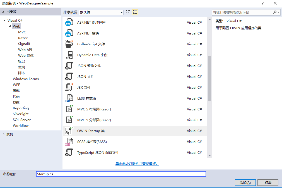Select the Dynamic Data 字段 template name

(92, 55)
